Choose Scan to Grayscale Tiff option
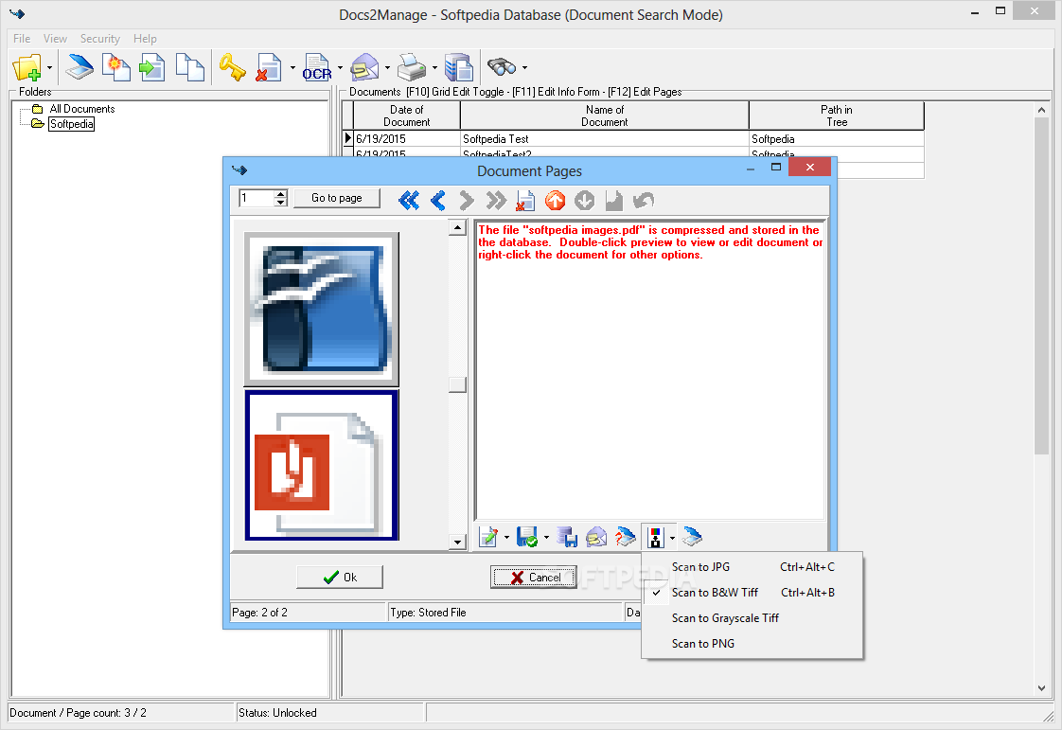 coord(752,618)
